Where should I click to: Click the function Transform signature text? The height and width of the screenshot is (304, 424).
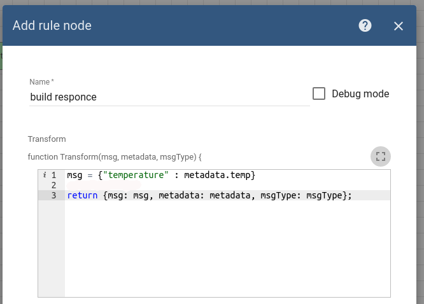tap(115, 156)
